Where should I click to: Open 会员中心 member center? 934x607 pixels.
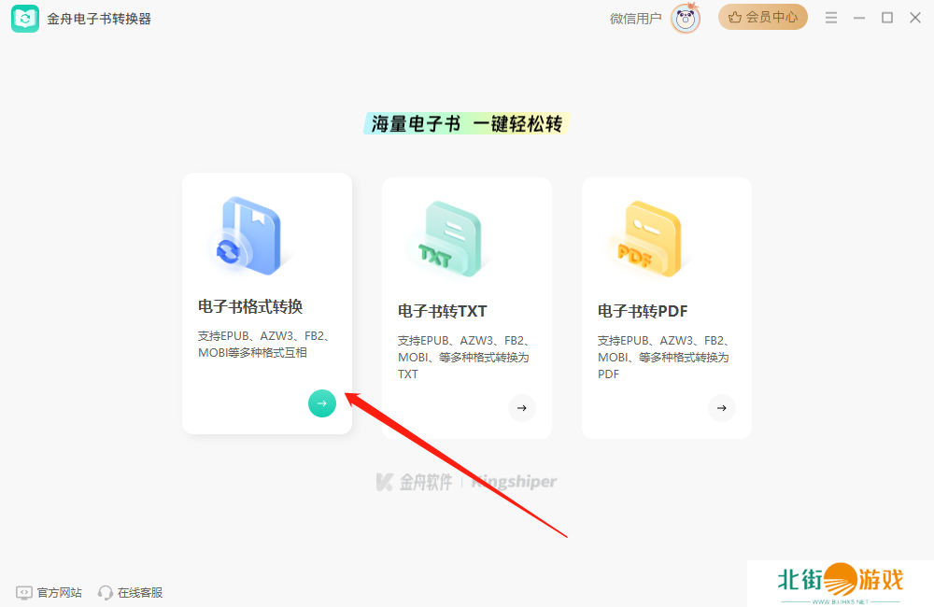tap(762, 18)
